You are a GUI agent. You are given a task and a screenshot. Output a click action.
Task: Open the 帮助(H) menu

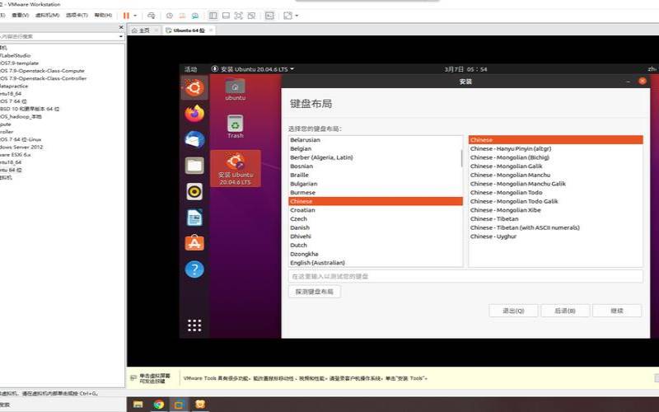[103, 15]
